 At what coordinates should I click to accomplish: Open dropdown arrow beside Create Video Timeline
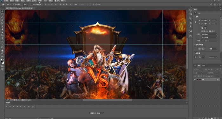tap(103, 113)
